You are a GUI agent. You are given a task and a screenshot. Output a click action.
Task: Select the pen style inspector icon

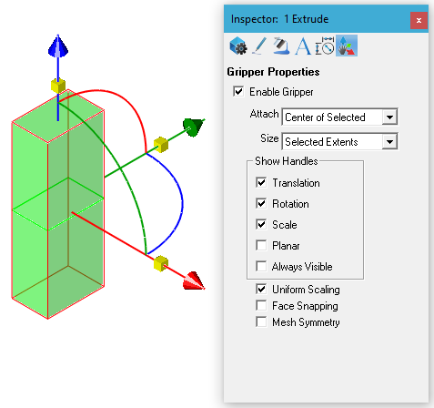point(259,46)
